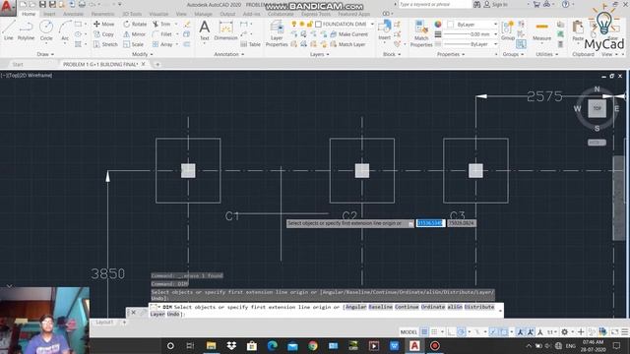630x354 pixels.
Task: Click the Mirror tool
Action: coord(135,34)
